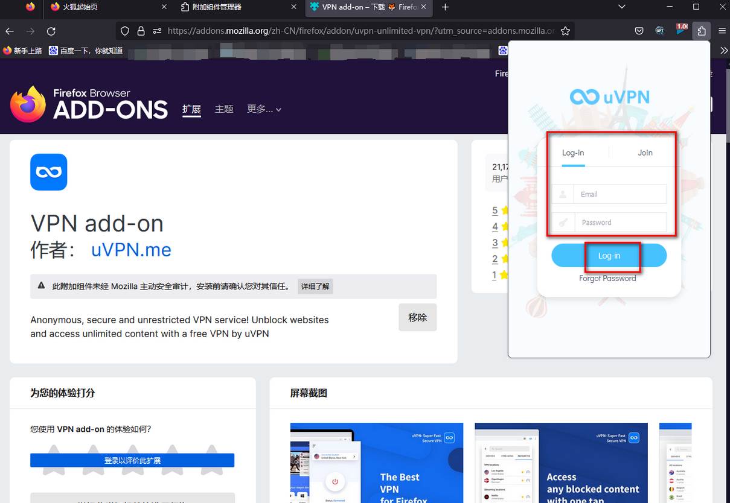Reload the current page

click(x=51, y=31)
